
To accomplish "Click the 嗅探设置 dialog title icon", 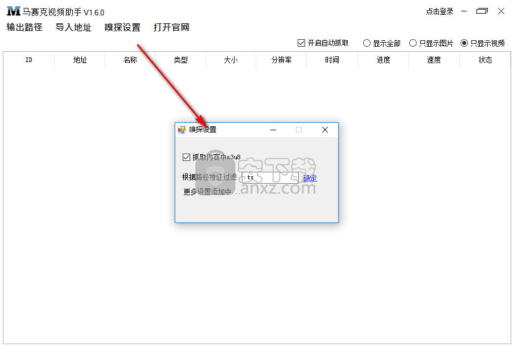I will click(x=182, y=130).
